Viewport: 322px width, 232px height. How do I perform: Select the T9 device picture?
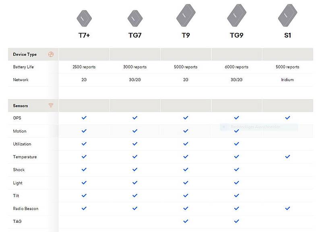pos(186,15)
